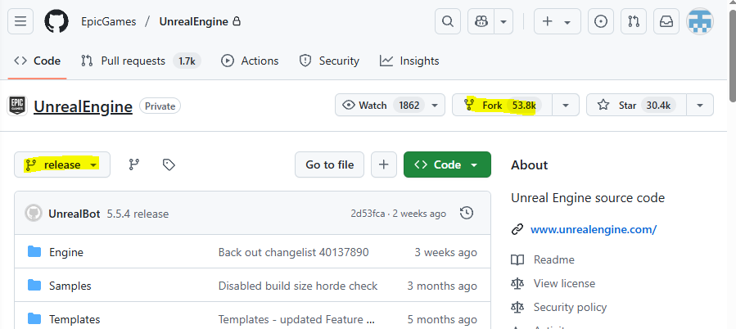Click the 3 months ago timestamp

pyautogui.click(x=442, y=286)
